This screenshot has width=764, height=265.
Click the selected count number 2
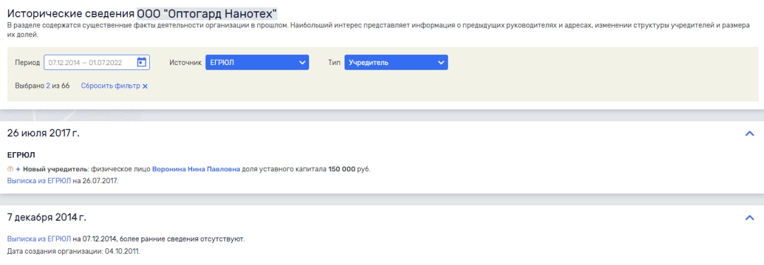48,86
